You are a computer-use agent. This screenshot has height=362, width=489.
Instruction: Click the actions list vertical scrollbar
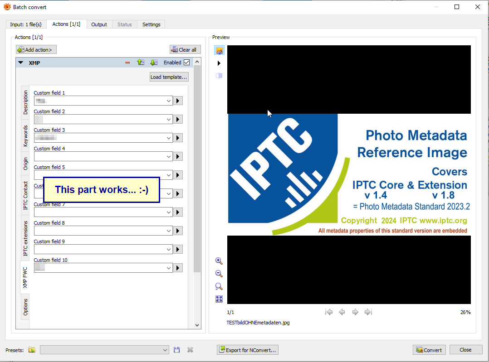tap(197, 170)
